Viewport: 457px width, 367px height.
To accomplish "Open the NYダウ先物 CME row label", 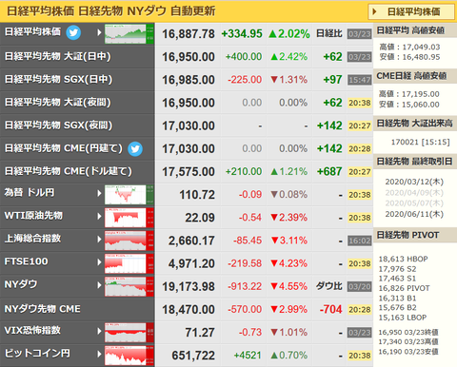I will [x=43, y=309].
